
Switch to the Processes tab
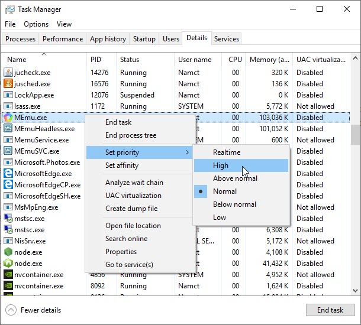[x=20, y=39]
